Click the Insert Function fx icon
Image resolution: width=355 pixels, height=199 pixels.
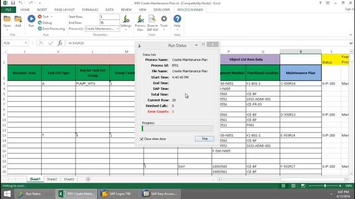[60, 43]
